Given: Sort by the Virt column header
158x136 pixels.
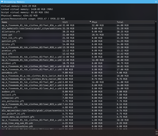Looking at the screenshot, I should click(76, 22).
